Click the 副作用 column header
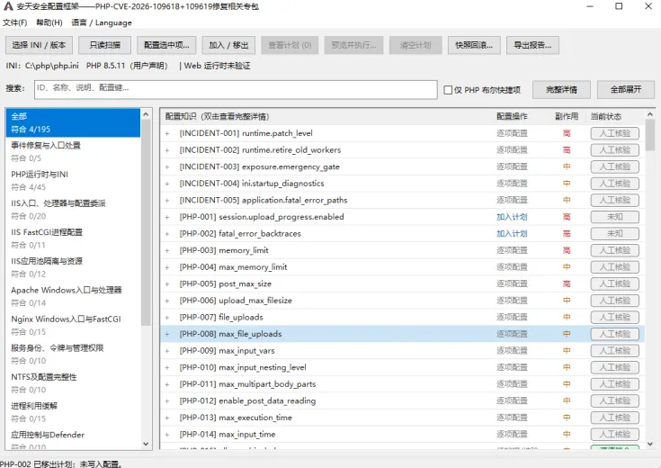The width and height of the screenshot is (661, 468). [x=567, y=116]
